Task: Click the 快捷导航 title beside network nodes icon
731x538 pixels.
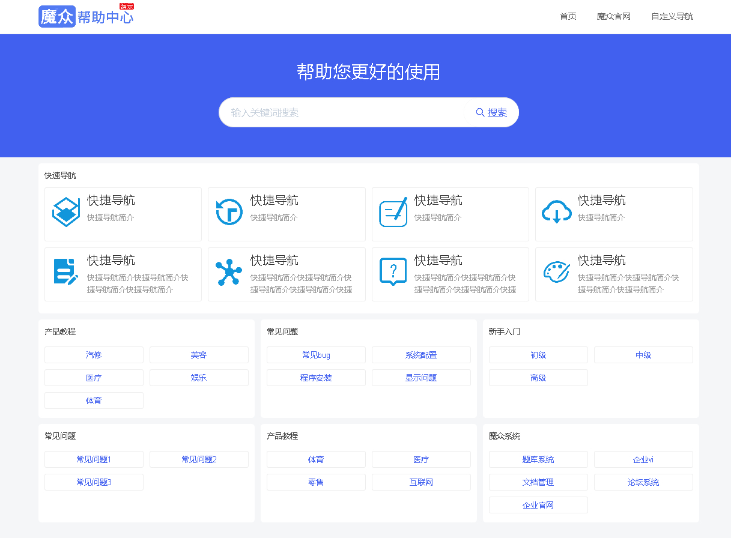Action: click(x=275, y=260)
